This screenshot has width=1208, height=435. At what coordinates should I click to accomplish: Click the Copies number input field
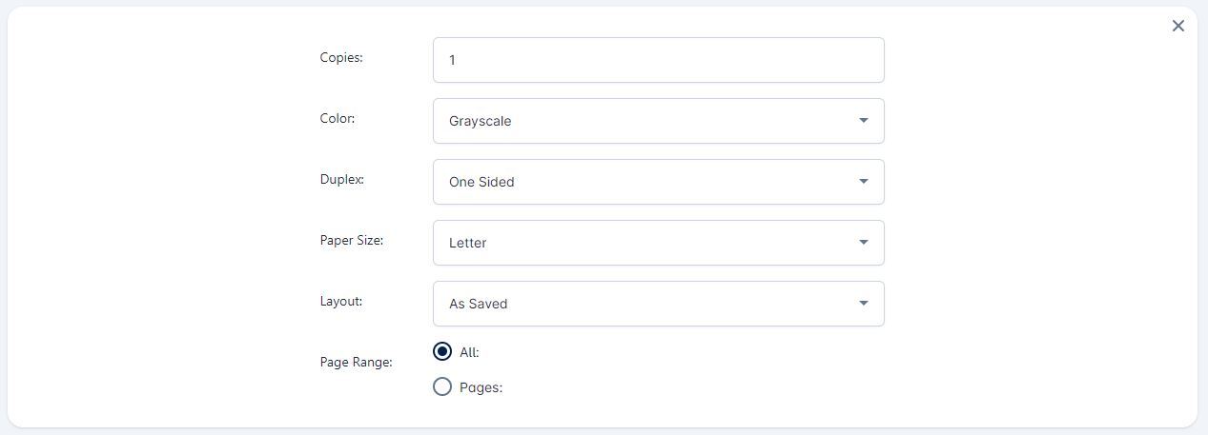click(x=658, y=60)
